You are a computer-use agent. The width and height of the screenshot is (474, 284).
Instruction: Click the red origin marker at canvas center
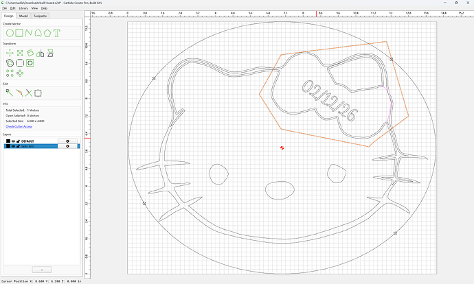(282, 147)
